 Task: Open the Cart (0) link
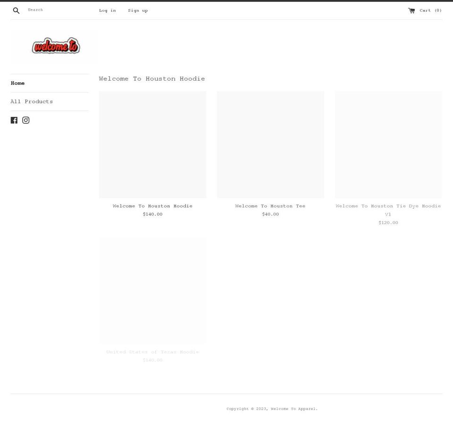pyautogui.click(x=425, y=11)
